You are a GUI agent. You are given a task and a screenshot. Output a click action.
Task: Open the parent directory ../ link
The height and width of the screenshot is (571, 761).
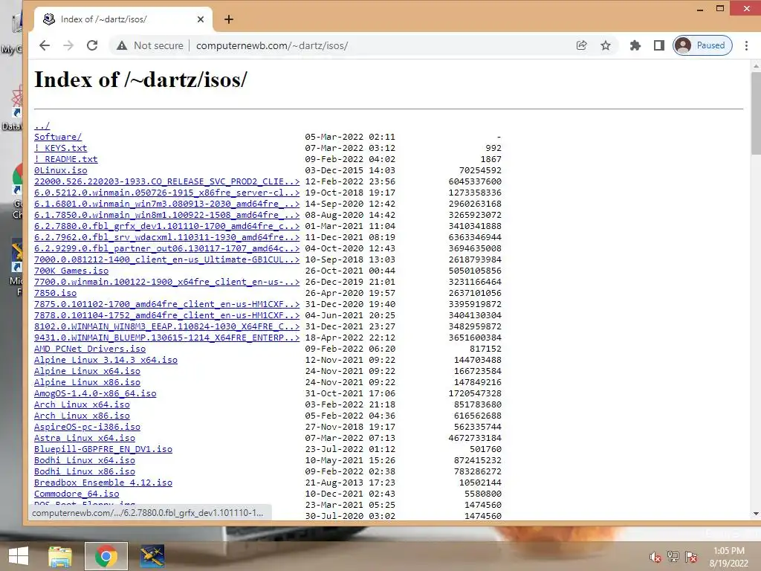click(x=42, y=126)
